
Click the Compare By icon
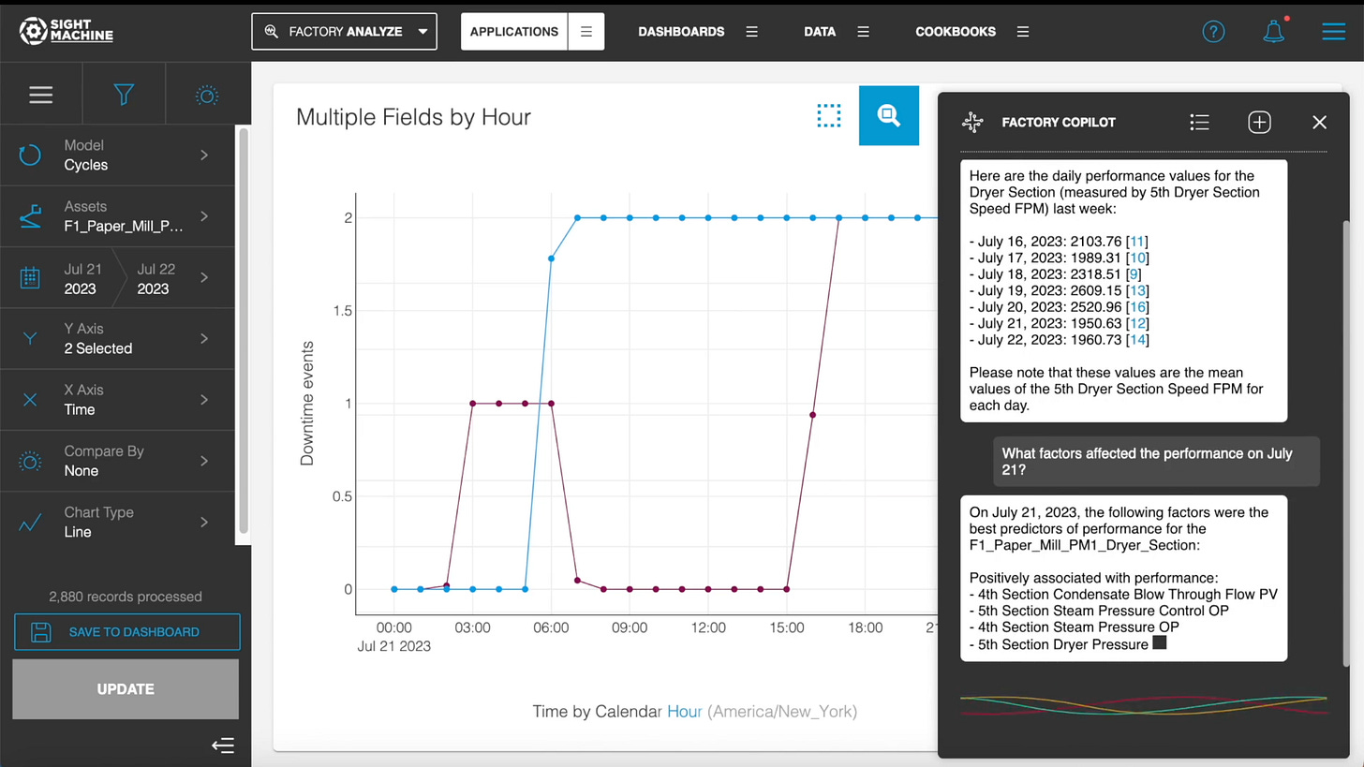coord(30,461)
